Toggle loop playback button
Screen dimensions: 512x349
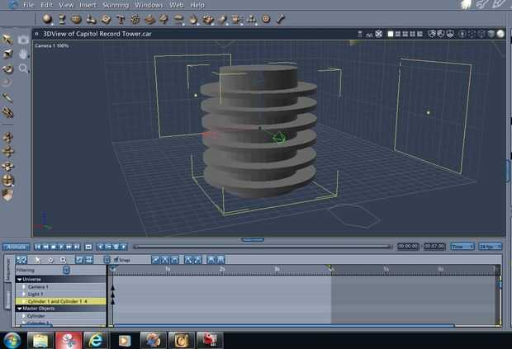[88, 247]
